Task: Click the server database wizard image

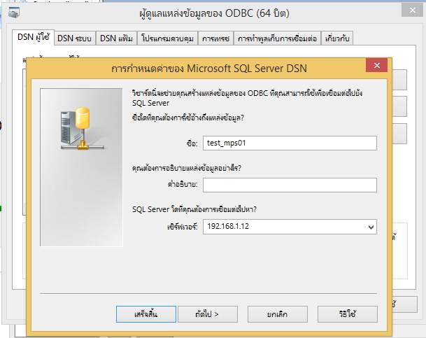Action: click(81, 167)
